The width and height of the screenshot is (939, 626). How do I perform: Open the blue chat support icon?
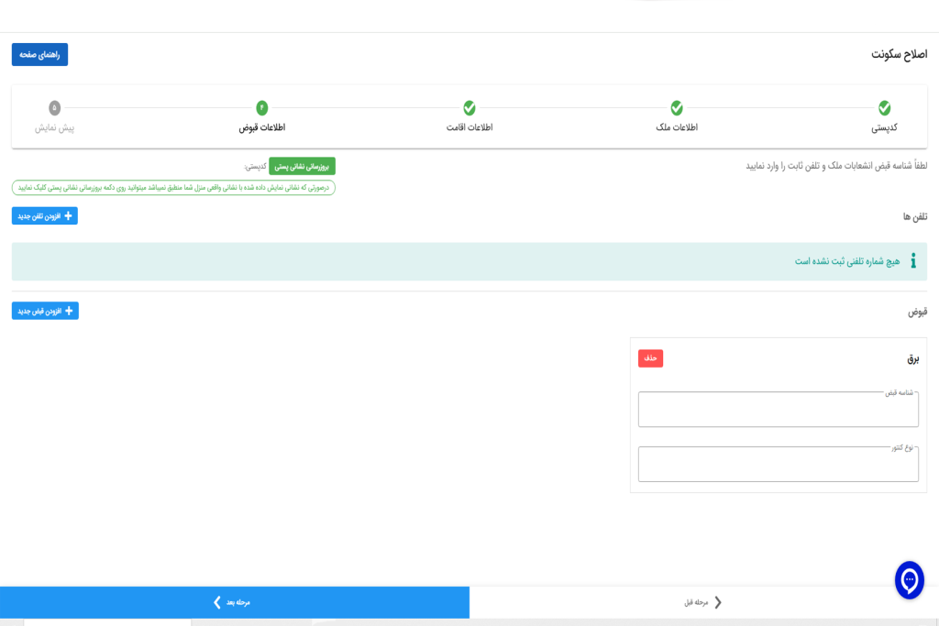click(x=910, y=580)
